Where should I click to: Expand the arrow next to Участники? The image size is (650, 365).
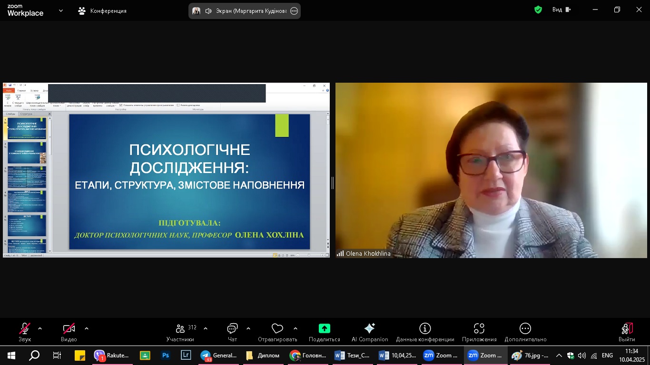(x=206, y=328)
